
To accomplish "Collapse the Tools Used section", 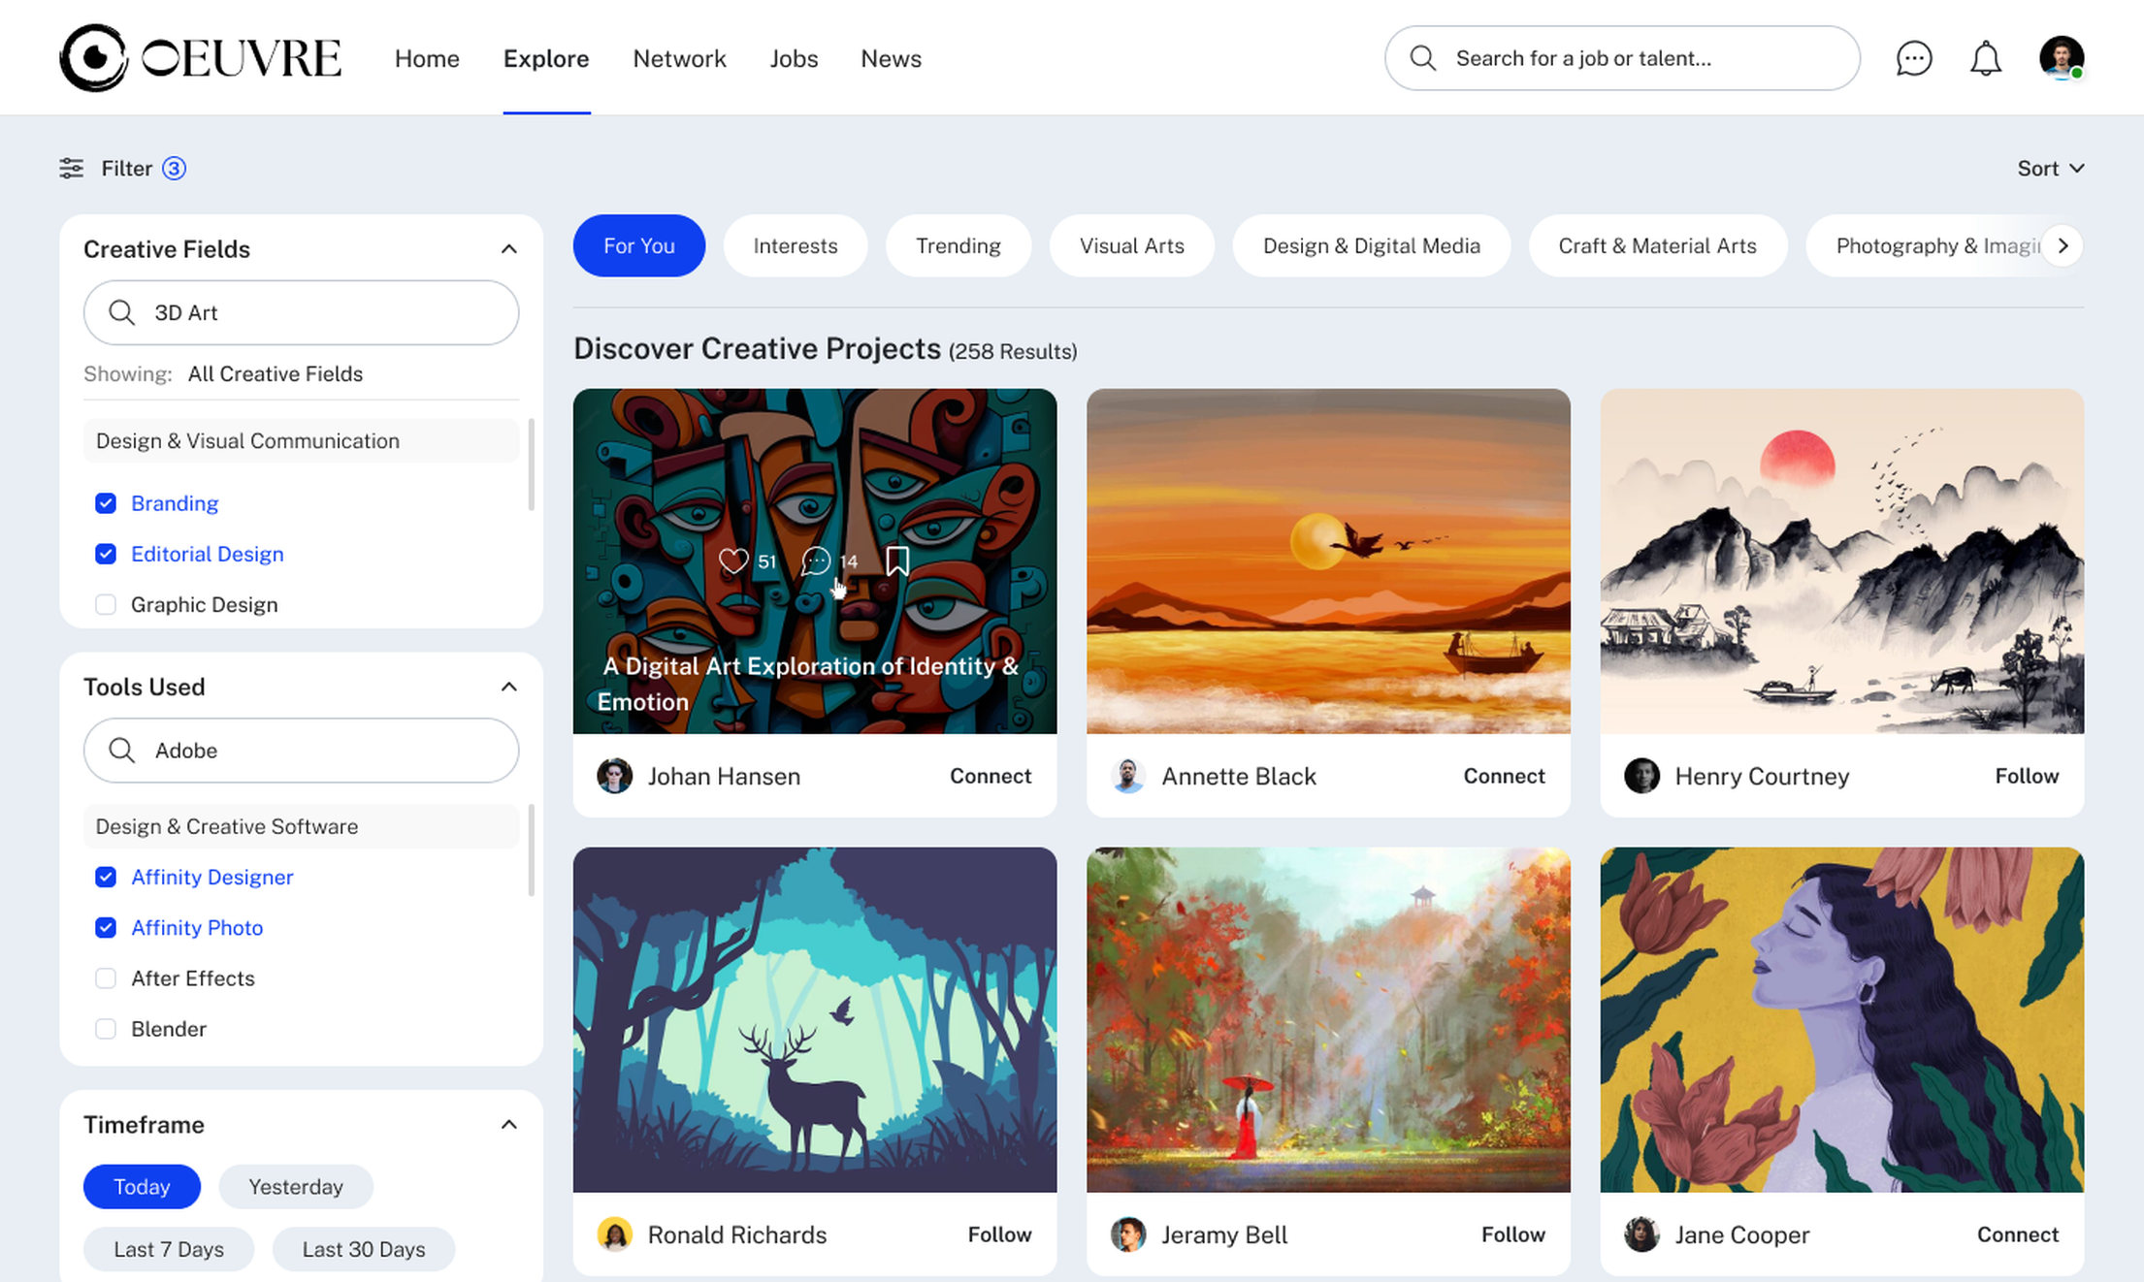I will (x=508, y=687).
